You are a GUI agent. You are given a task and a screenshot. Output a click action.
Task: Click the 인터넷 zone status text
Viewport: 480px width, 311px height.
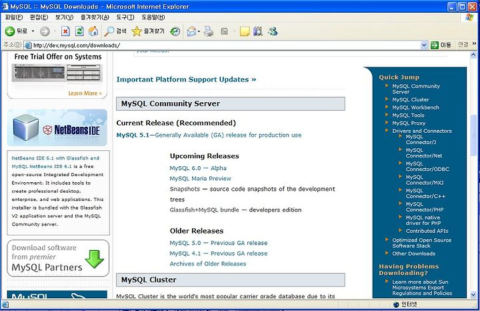409,304
